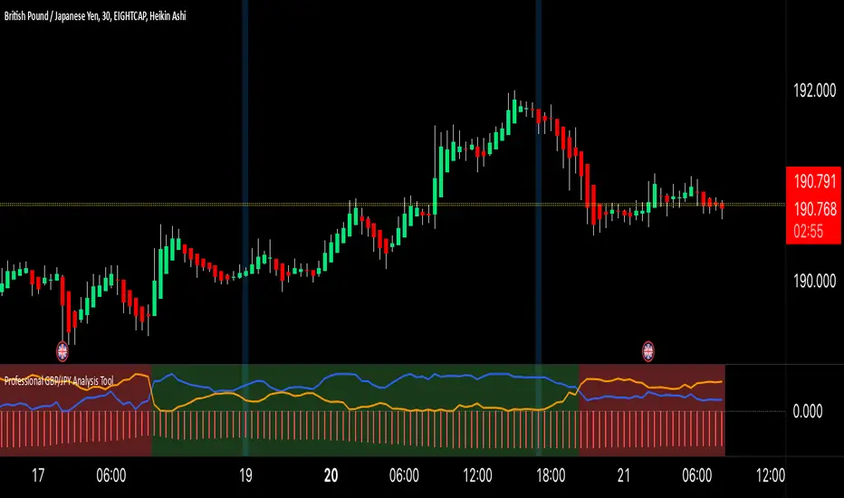Click the 190.791 red price label
Image resolution: width=844 pixels, height=498 pixels.
pos(815,181)
